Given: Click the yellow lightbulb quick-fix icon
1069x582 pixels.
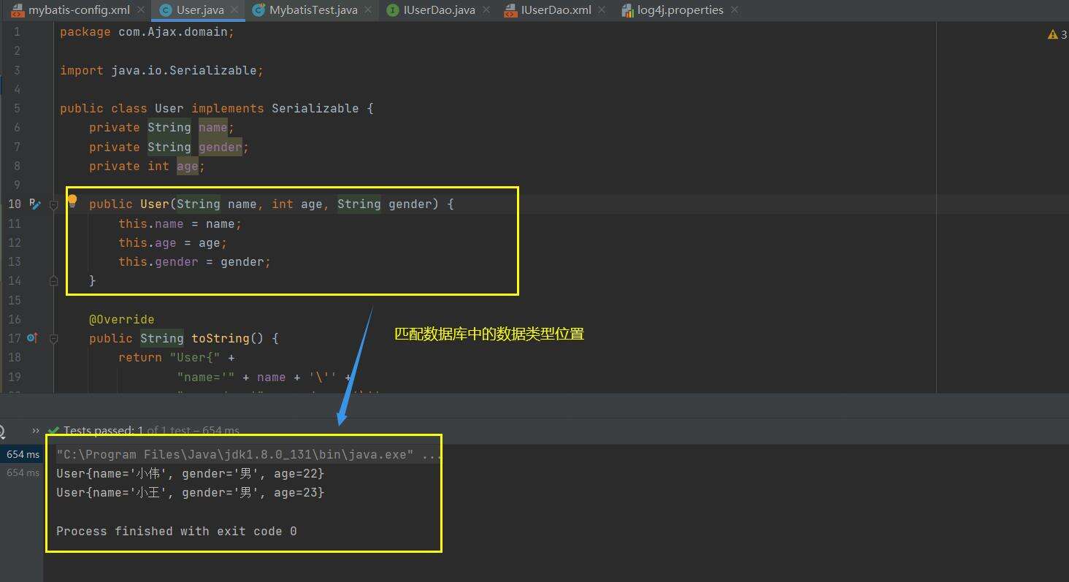Looking at the screenshot, I should (x=72, y=201).
